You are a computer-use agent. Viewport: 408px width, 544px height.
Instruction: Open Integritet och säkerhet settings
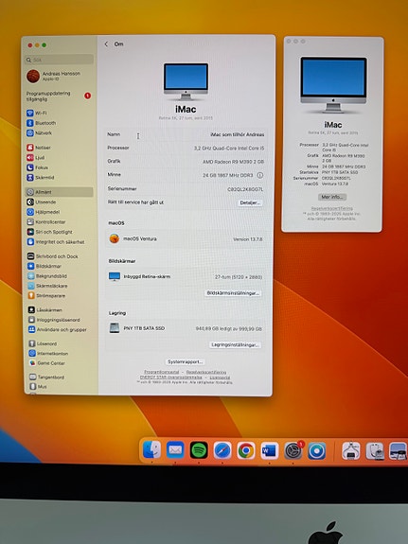tap(56, 242)
